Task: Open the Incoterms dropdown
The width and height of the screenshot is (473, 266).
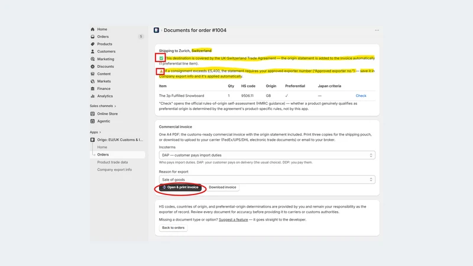Action: (x=267, y=155)
